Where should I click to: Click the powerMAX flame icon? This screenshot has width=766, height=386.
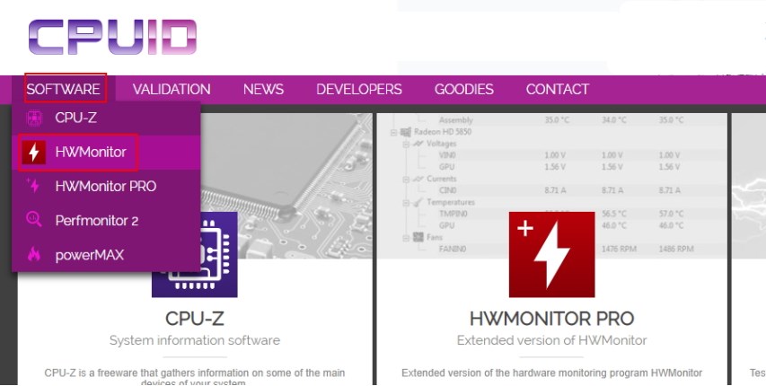pyautogui.click(x=34, y=254)
